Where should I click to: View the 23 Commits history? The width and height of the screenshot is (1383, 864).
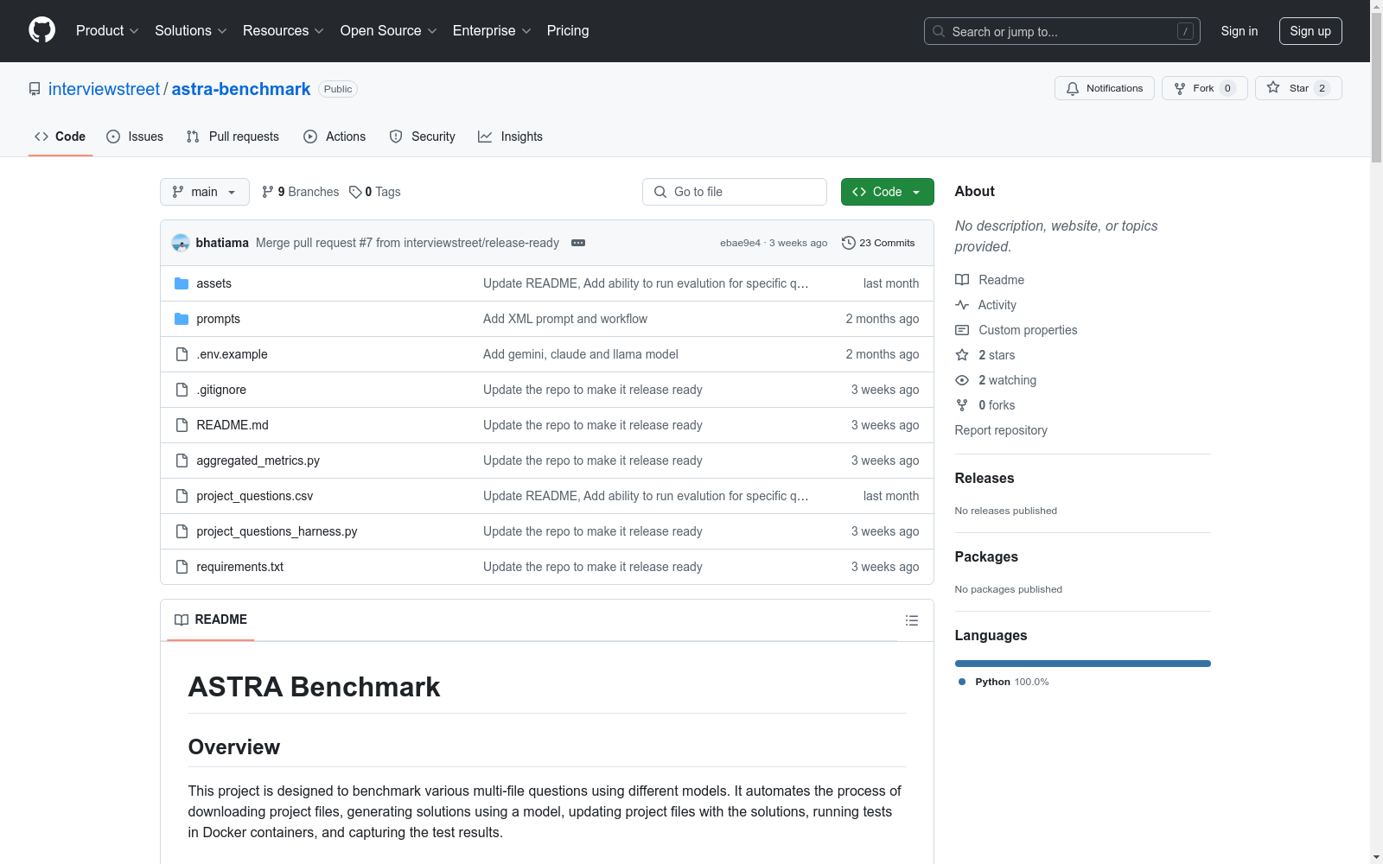878,243
